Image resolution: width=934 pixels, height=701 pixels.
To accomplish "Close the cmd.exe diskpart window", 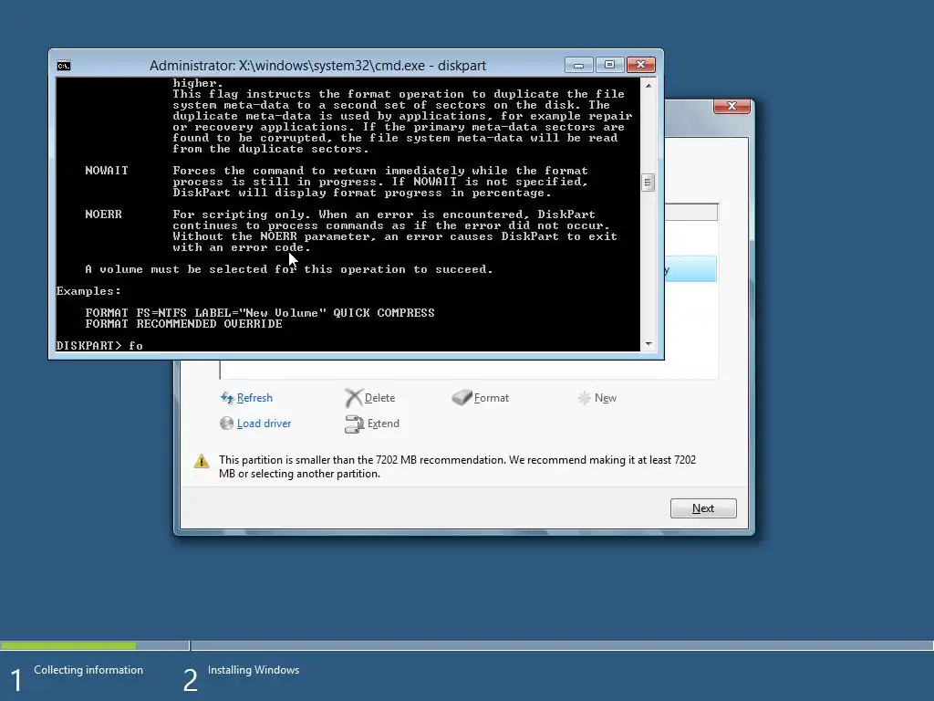I will pos(641,65).
